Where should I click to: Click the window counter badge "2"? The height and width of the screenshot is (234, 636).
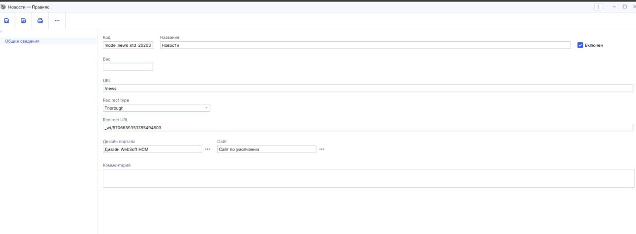598,7
